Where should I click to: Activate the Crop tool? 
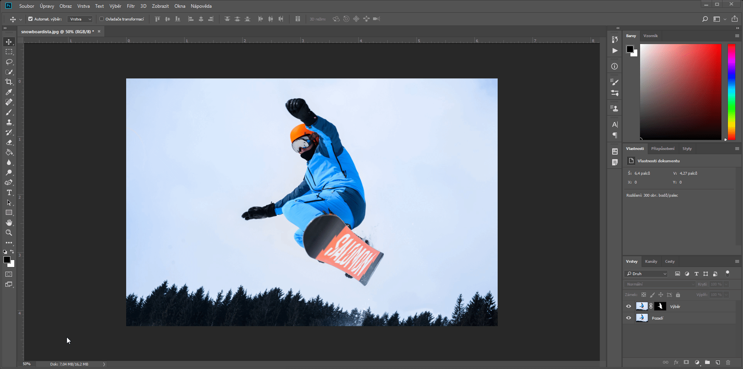(x=9, y=82)
